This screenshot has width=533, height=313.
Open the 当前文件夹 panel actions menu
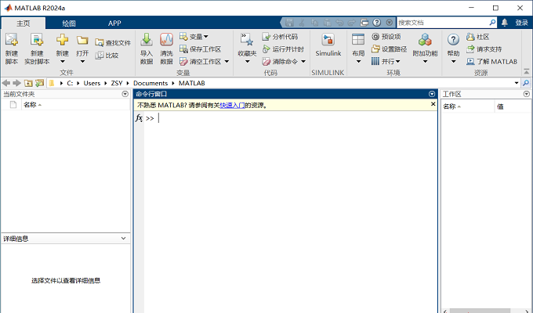125,94
